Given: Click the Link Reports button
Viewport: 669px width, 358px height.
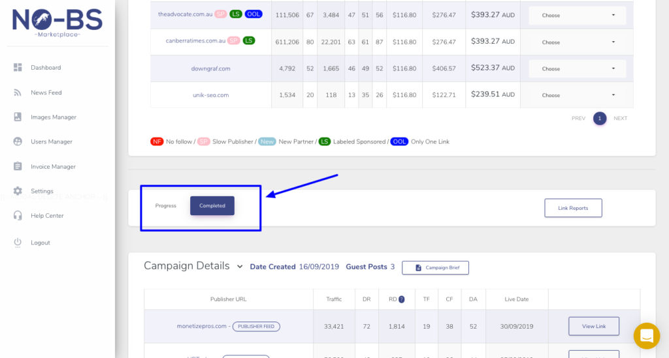Looking at the screenshot, I should [x=573, y=208].
